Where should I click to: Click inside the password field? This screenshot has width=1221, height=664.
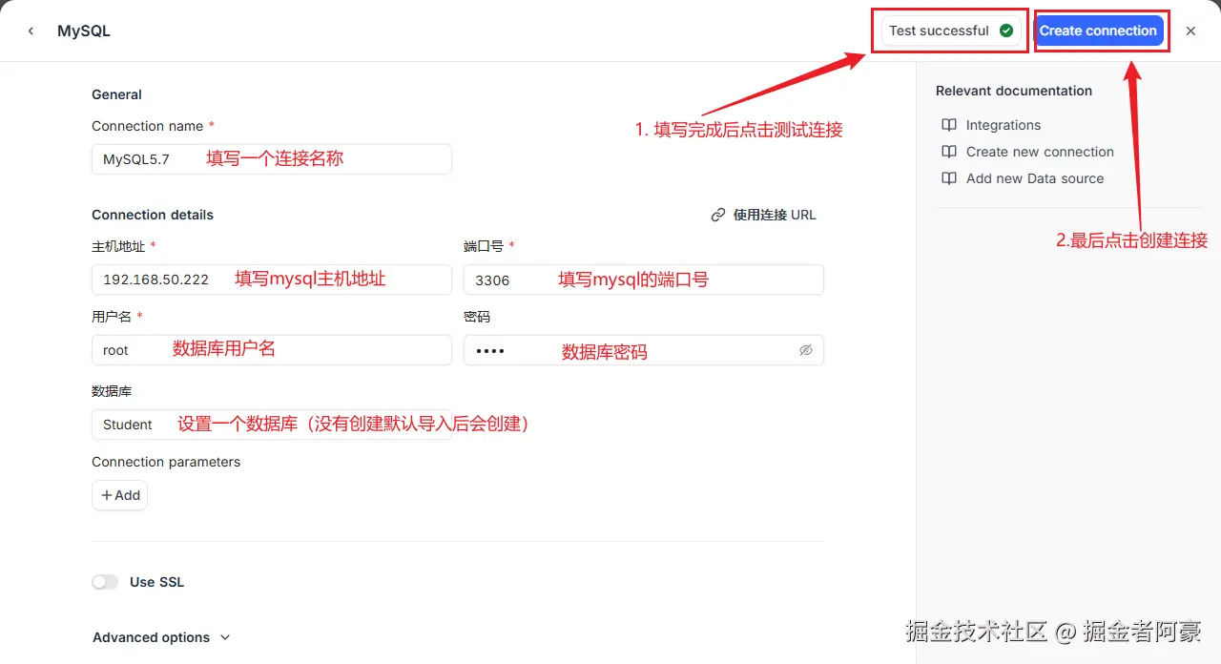pos(644,350)
